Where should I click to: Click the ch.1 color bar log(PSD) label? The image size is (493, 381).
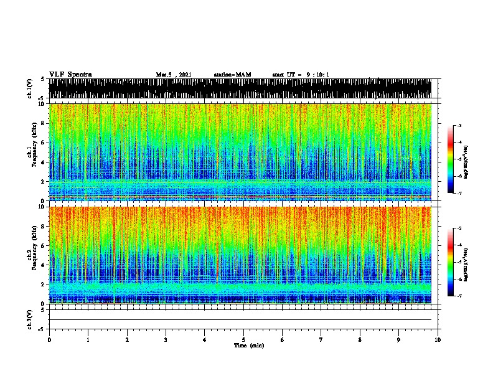point(466,162)
